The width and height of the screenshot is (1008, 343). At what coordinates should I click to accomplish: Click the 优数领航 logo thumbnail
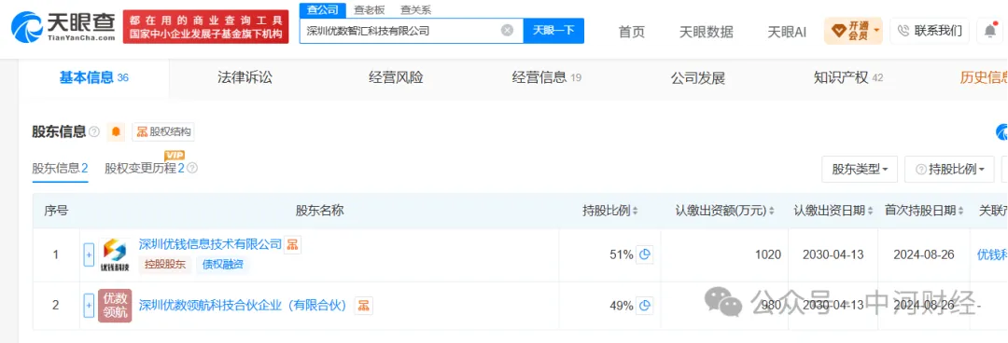(x=115, y=306)
